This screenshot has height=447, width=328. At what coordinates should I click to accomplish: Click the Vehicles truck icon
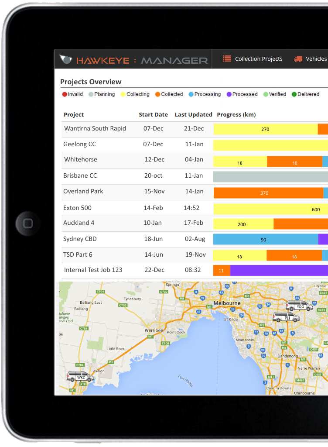click(x=298, y=59)
